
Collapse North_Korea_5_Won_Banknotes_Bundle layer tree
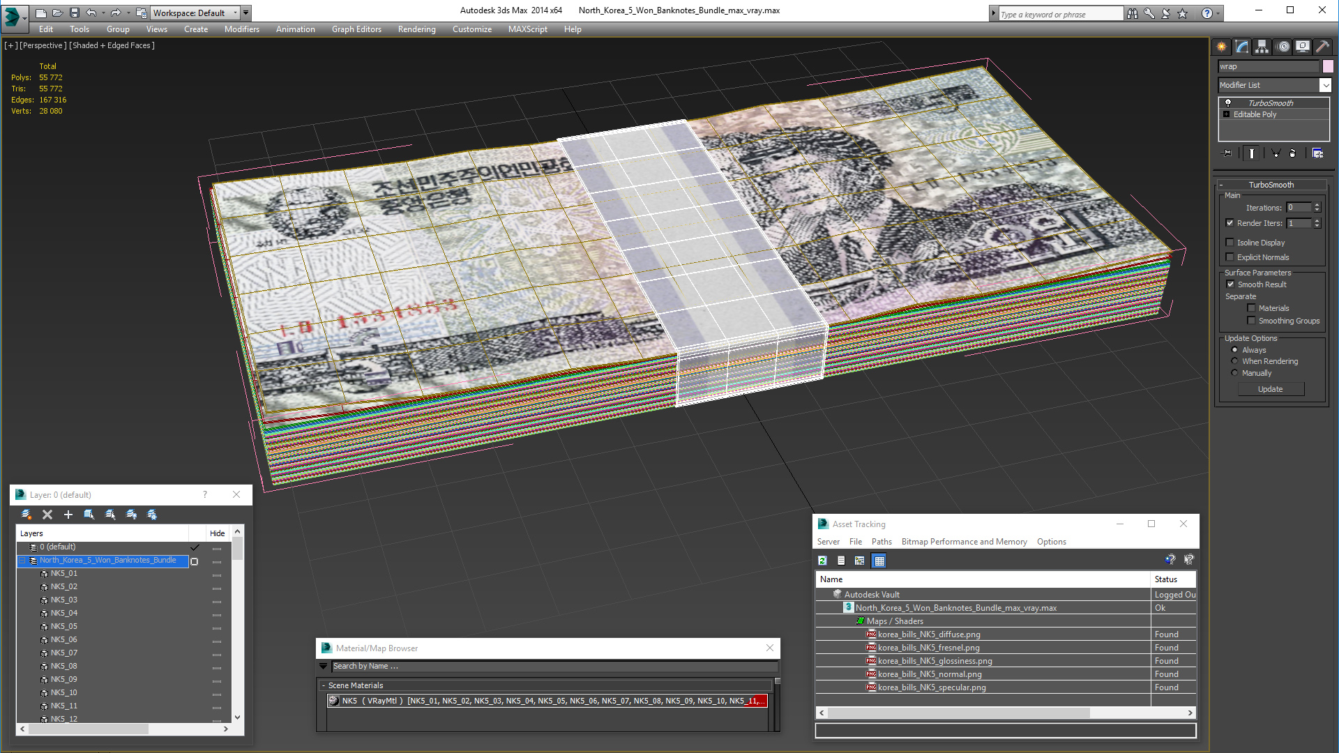coord(22,561)
